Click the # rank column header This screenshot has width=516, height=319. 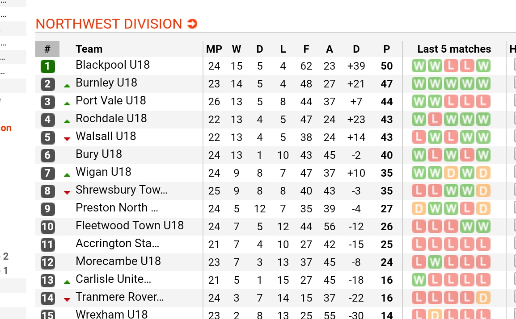tap(47, 49)
